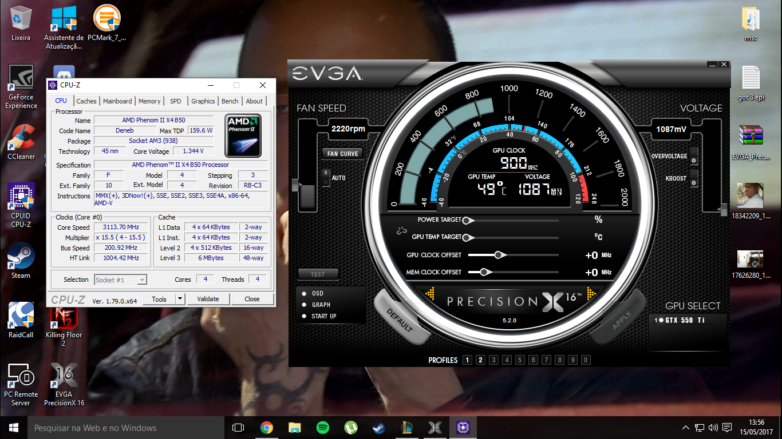Open the 'got 3 epi' text file
The image size is (782, 439).
coord(751,83)
